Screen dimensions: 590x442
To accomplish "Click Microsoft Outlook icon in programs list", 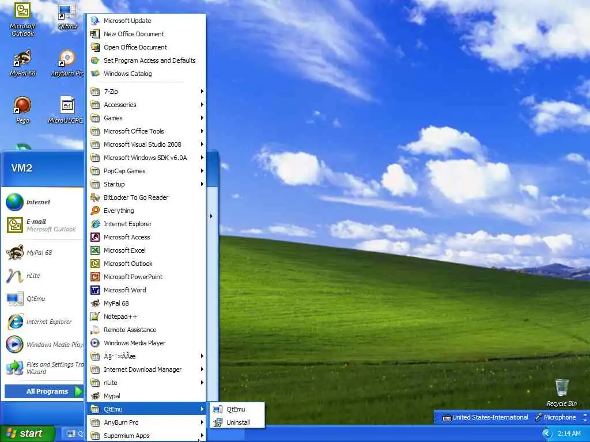I will (x=95, y=264).
